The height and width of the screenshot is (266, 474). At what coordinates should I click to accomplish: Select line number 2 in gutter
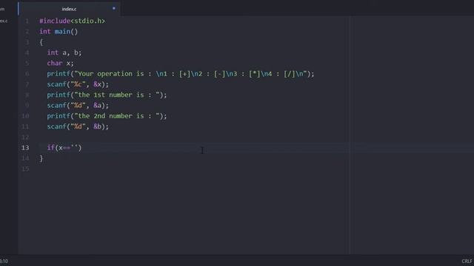coord(27,31)
